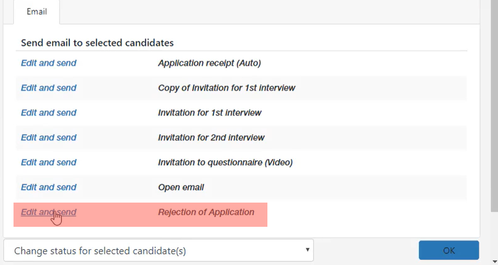Click Edit and send for Invitation for 1st interview
498x265 pixels.
point(48,113)
